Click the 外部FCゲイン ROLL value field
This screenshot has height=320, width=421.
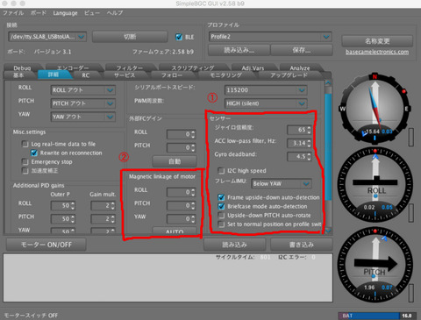coord(181,134)
